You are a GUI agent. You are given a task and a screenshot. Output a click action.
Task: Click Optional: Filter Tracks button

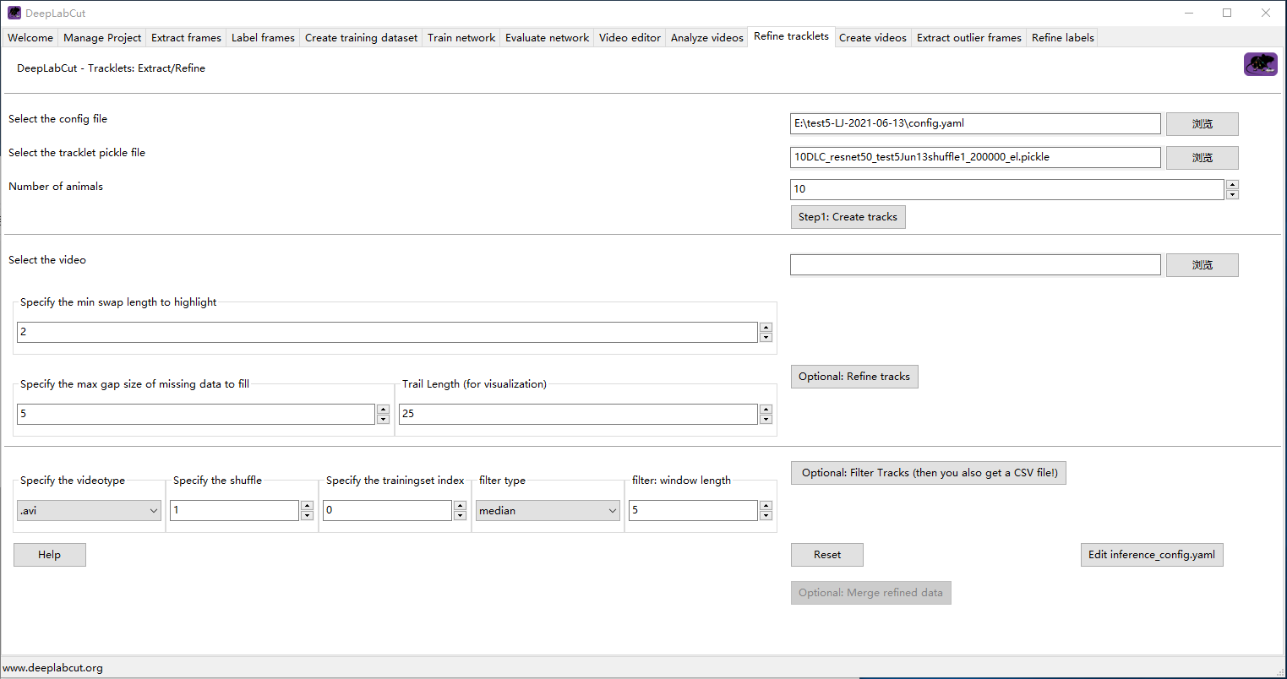point(928,472)
